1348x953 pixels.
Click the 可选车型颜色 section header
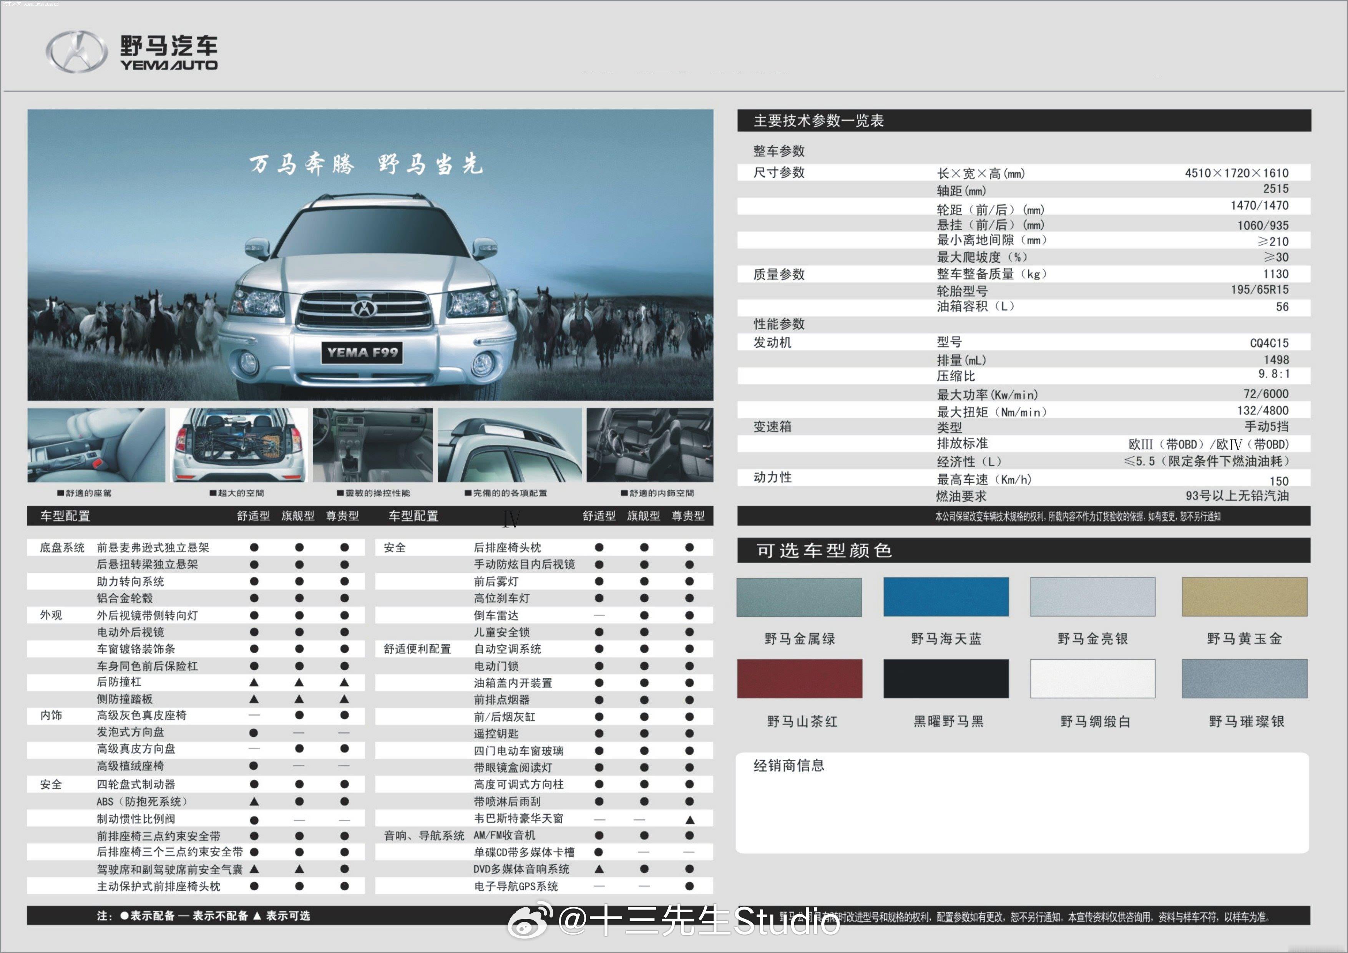[x=1024, y=550]
